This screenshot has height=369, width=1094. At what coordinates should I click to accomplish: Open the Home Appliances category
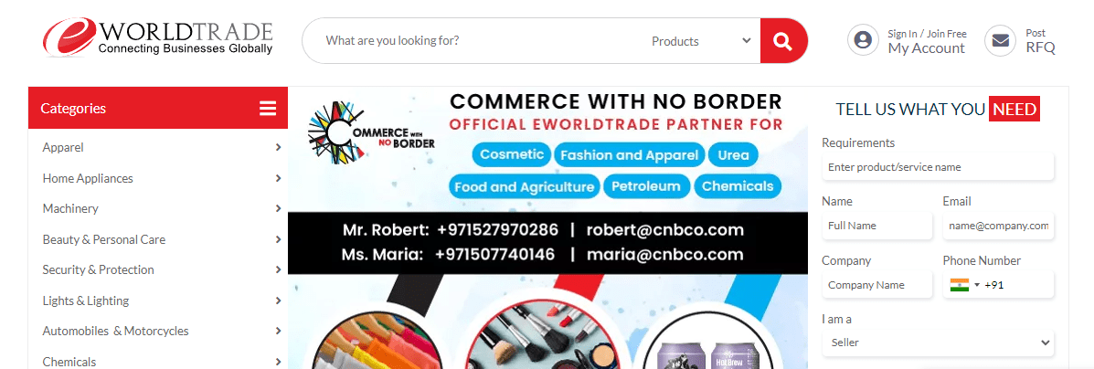point(88,179)
